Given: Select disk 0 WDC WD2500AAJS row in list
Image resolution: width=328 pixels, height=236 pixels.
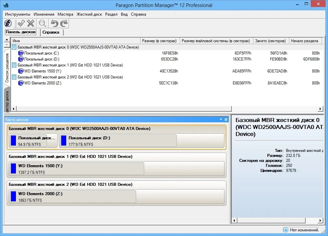Looking at the screenshot, I should (167, 47).
